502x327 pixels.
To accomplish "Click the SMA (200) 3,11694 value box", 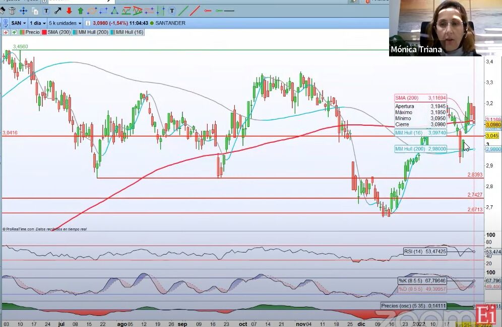I will pos(420,98).
